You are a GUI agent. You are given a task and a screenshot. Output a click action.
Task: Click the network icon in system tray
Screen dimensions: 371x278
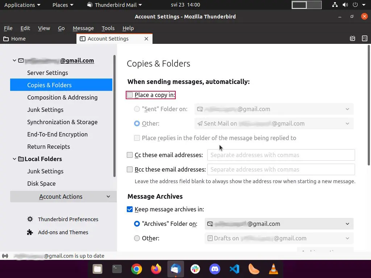pos(335,5)
